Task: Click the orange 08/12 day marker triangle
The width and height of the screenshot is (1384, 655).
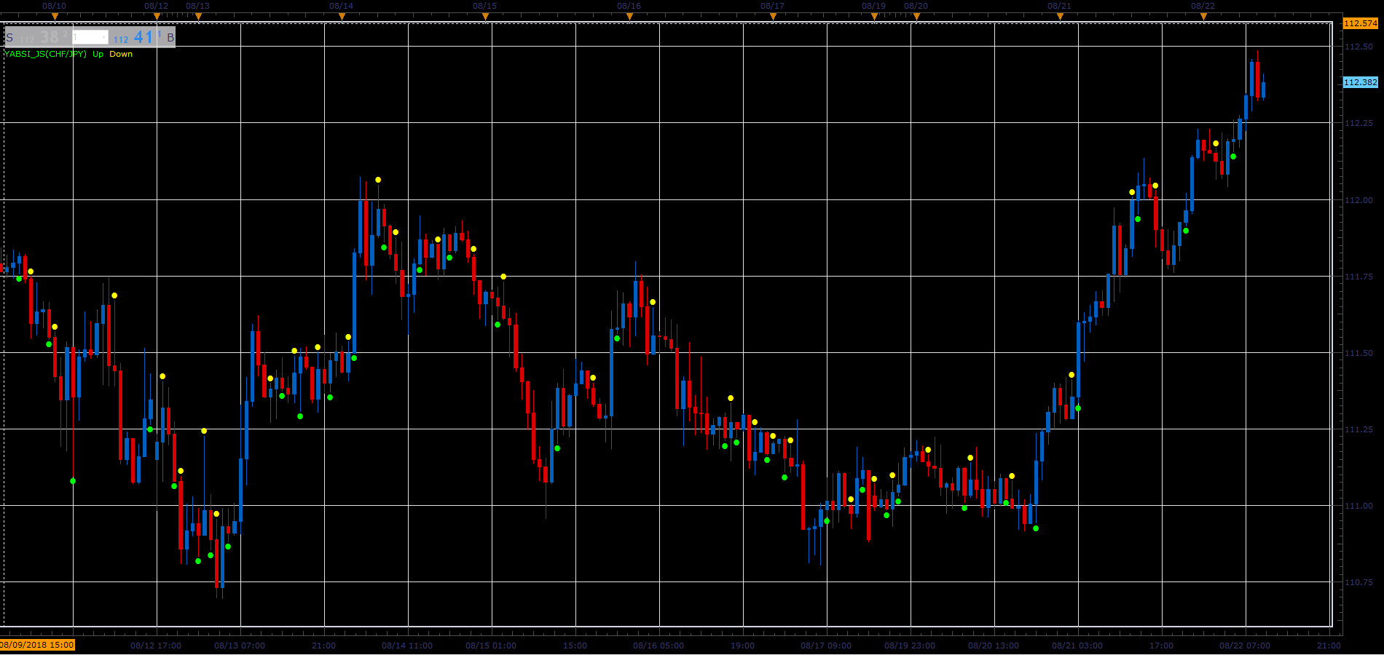Action: click(x=157, y=16)
